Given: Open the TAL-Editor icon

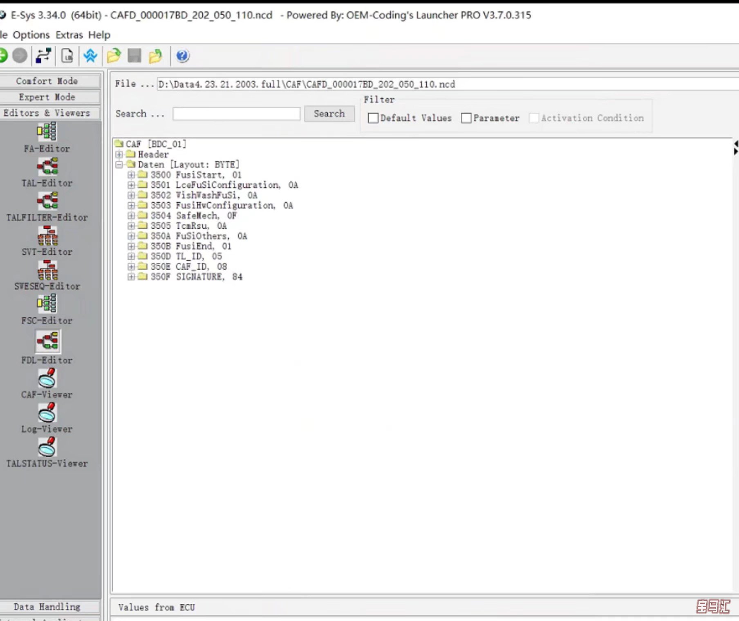Looking at the screenshot, I should 47,166.
